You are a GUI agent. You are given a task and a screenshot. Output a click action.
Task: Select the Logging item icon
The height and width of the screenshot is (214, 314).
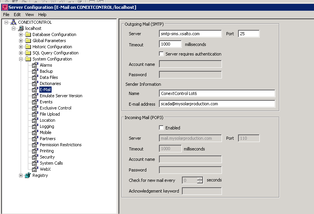[x=35, y=126]
